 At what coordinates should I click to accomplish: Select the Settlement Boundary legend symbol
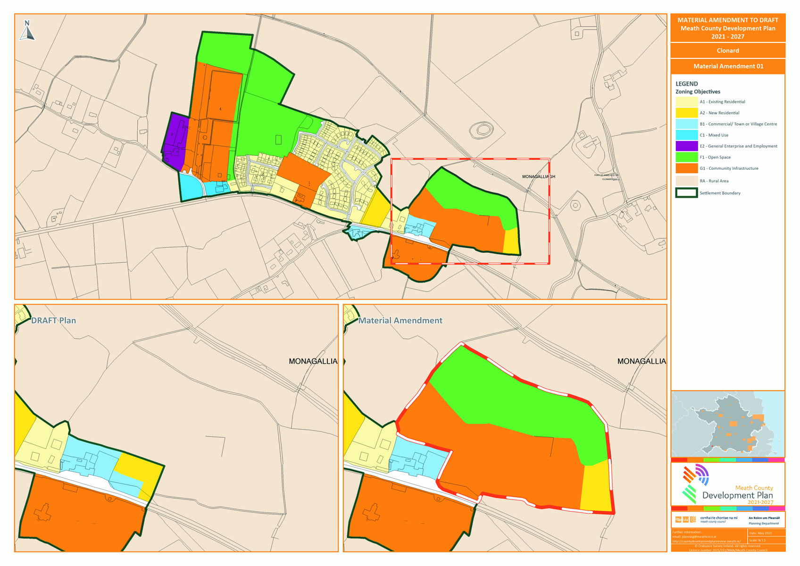point(686,193)
